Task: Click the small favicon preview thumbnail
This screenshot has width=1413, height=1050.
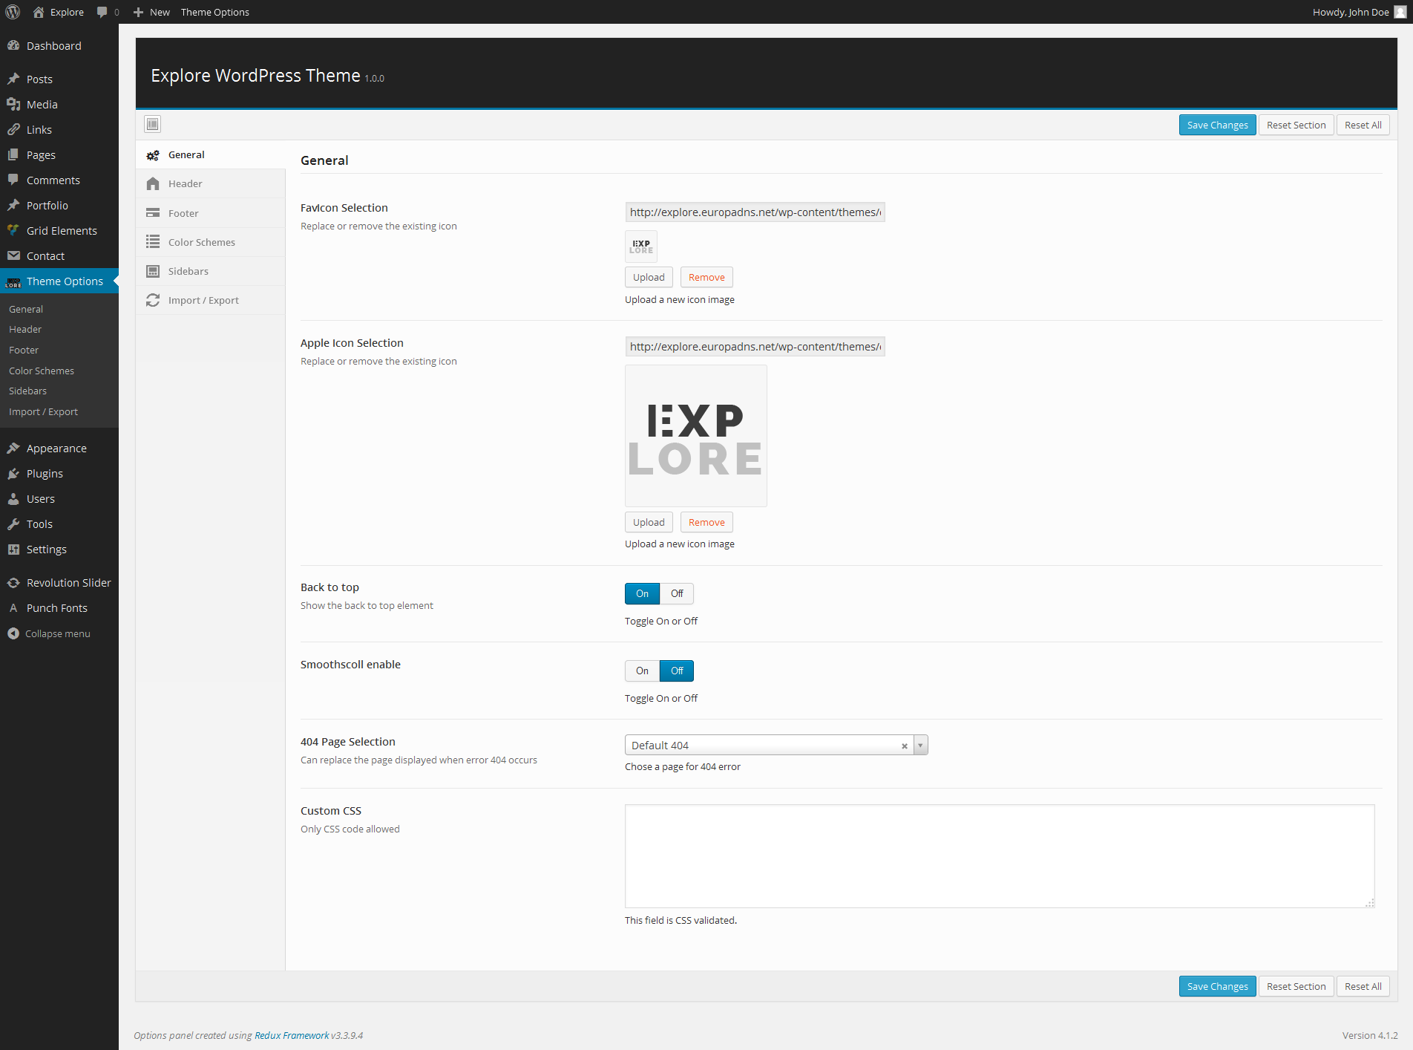Action: (x=641, y=247)
